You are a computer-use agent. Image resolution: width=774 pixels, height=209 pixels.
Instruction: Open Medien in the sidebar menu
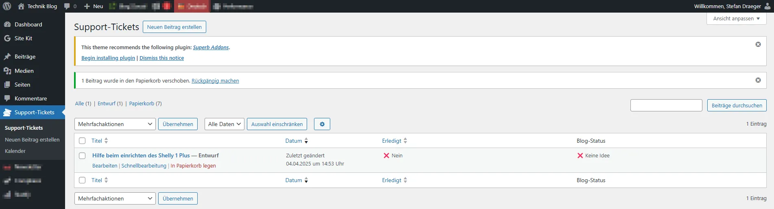pyautogui.click(x=24, y=71)
